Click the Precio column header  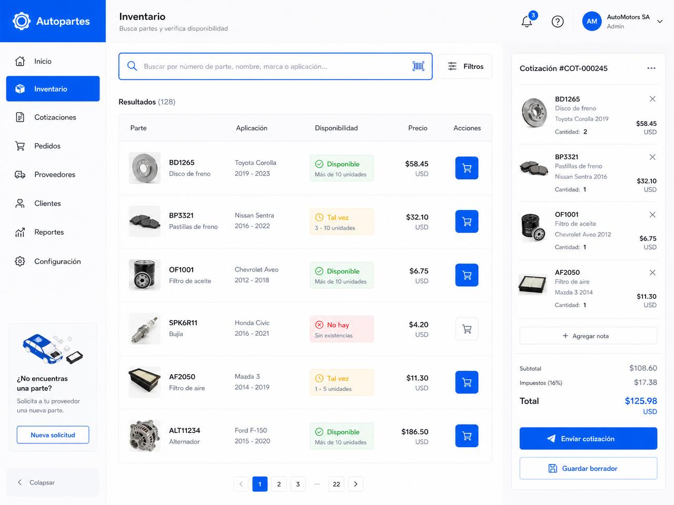point(418,128)
